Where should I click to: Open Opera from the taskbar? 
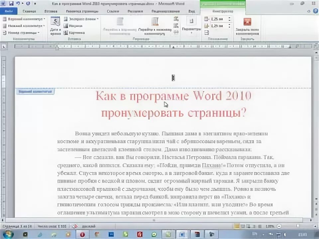[82, 235]
